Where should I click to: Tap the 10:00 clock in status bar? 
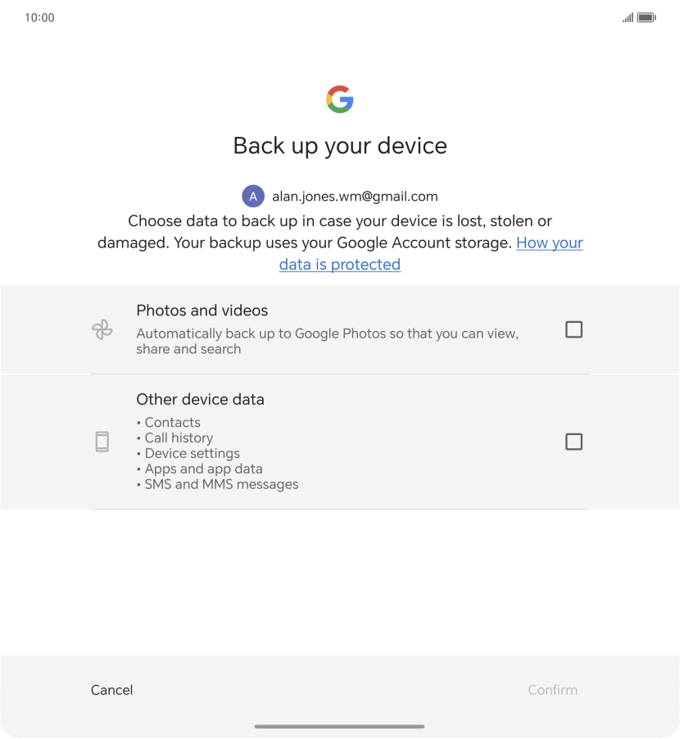pyautogui.click(x=39, y=17)
